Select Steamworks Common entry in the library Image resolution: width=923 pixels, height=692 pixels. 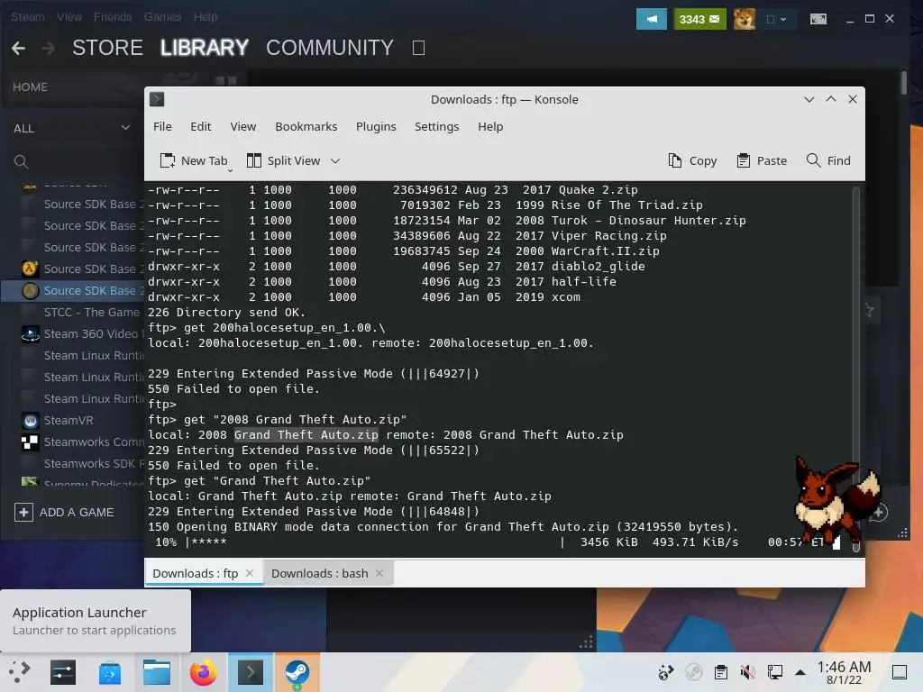(x=94, y=442)
